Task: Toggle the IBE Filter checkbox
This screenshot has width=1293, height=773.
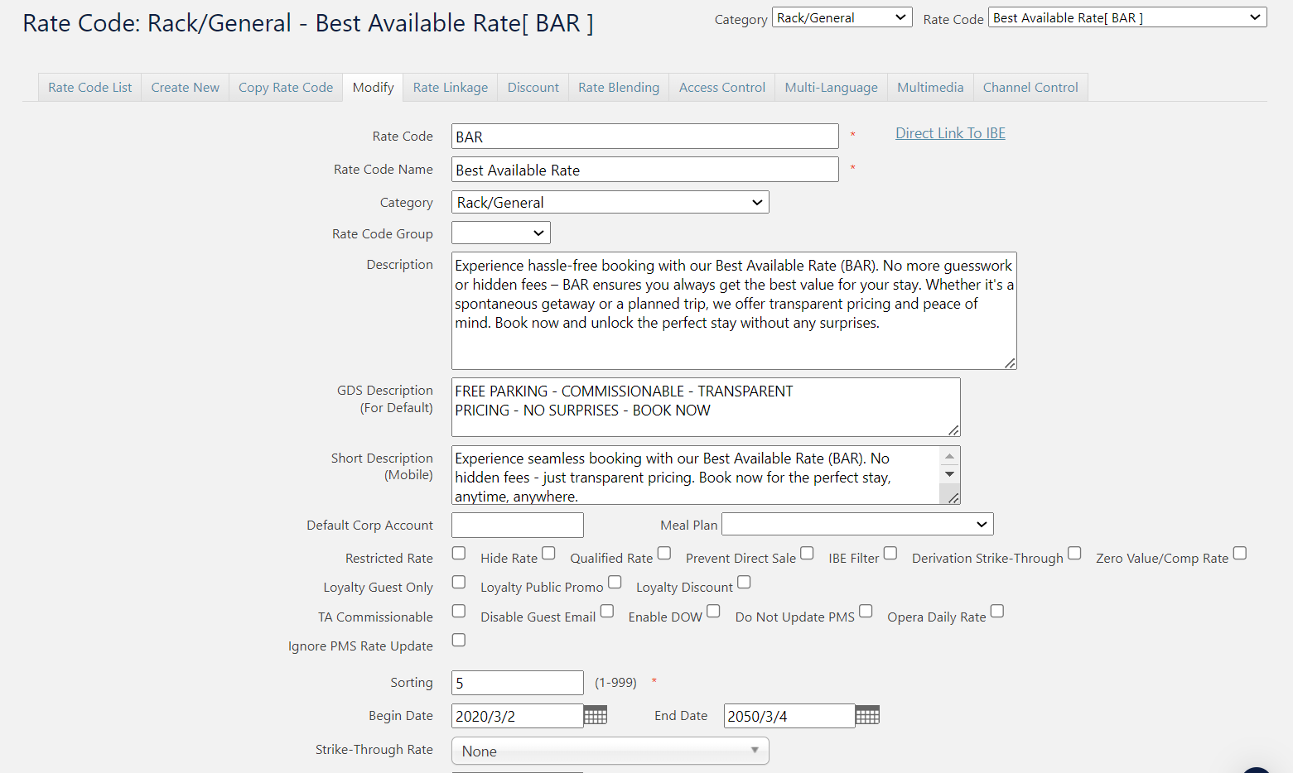Action: (890, 552)
